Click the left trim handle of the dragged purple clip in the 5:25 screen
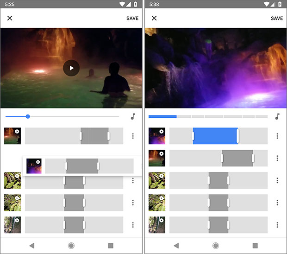The width and height of the screenshot is (287, 254). (66, 166)
